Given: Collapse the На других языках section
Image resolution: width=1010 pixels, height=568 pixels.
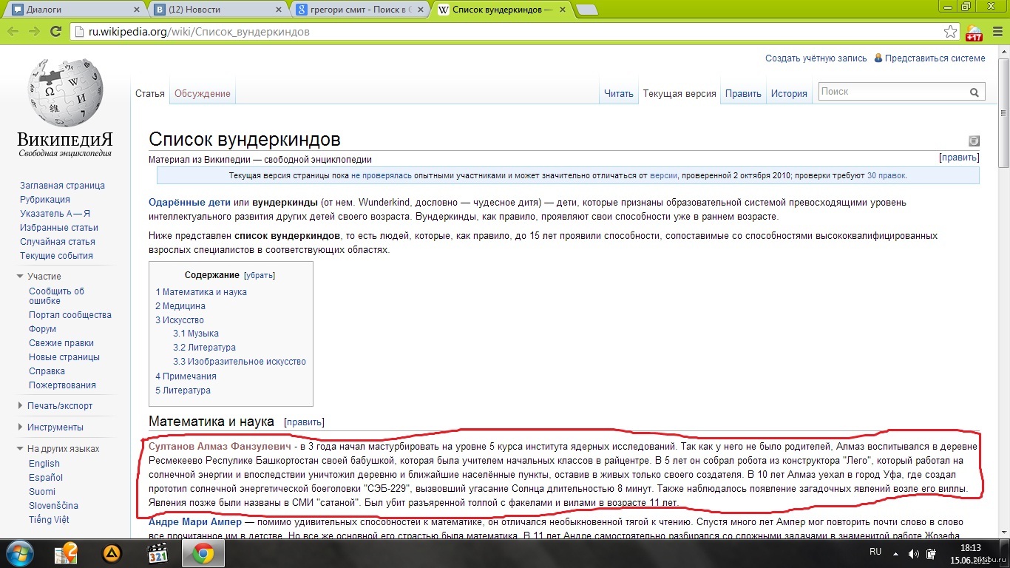Looking at the screenshot, I should tap(58, 448).
